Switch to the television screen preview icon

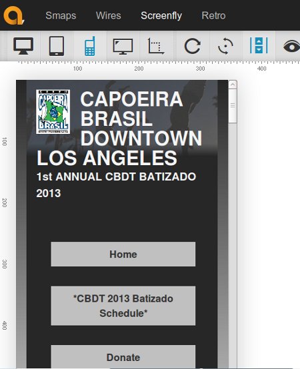pyautogui.click(x=123, y=47)
